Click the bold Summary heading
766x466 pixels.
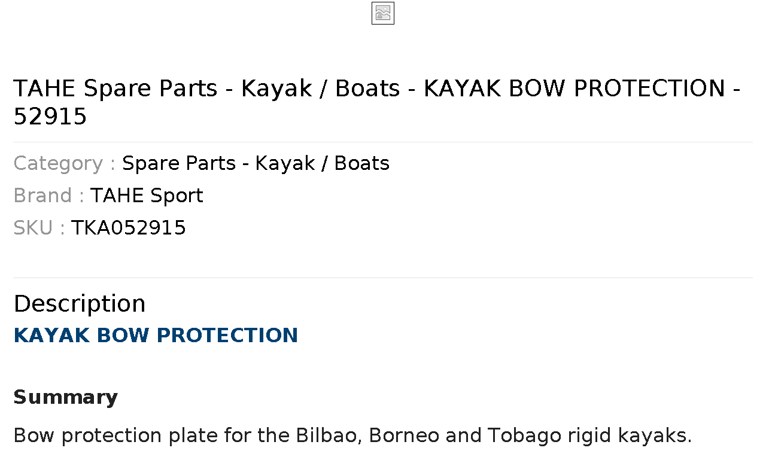click(x=66, y=397)
